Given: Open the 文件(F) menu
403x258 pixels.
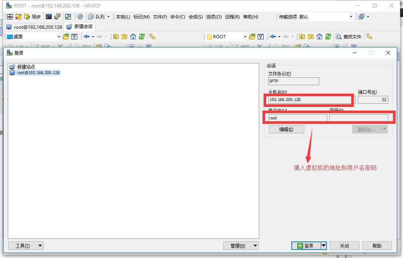Looking at the screenshot, I should pos(160,17).
